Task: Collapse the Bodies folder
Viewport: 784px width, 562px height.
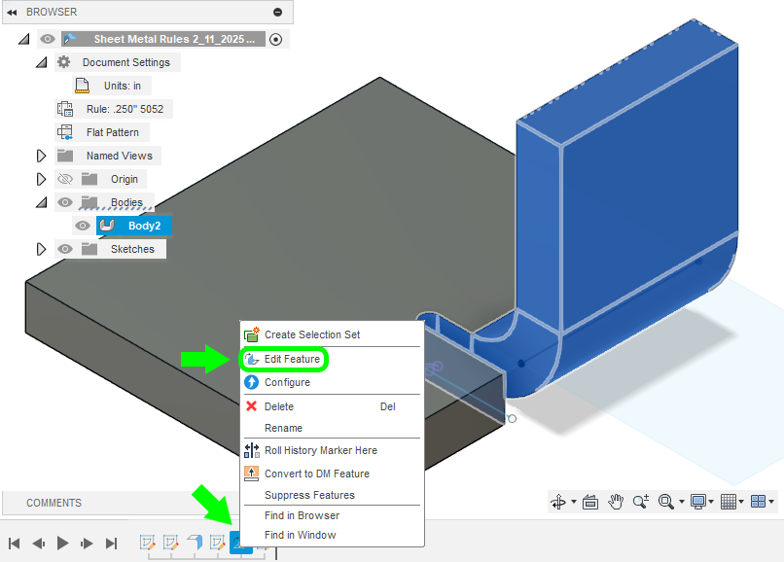Action: [x=41, y=202]
